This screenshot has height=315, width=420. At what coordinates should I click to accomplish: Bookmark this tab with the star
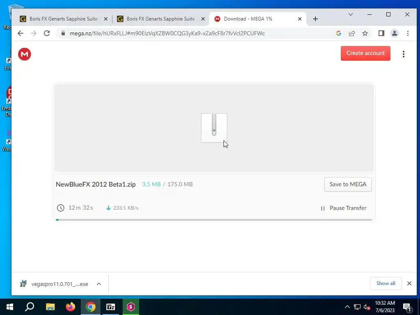(x=365, y=33)
